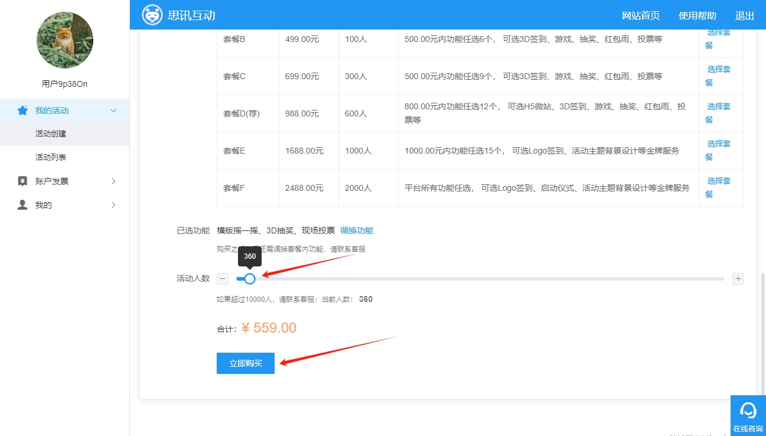Click the 活动人数 slider handle at 360
Image resolution: width=766 pixels, height=436 pixels.
(250, 279)
